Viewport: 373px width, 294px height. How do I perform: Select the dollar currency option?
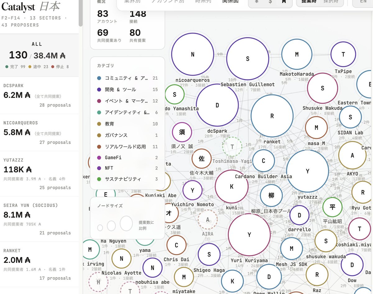(270, 2)
